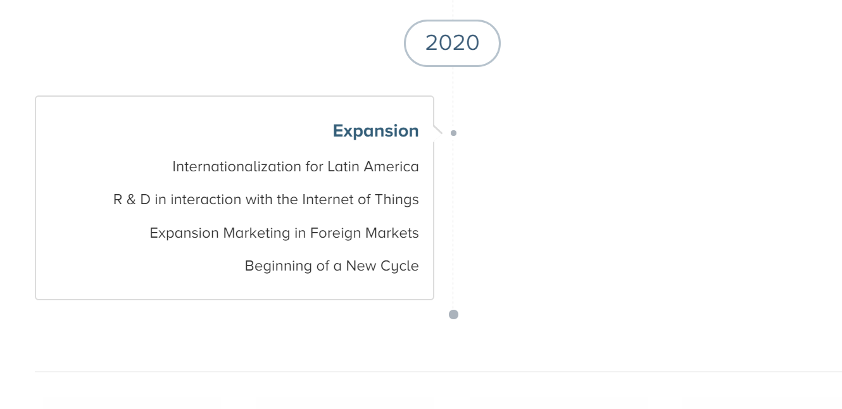
Task: Click the "R & D" text
Action: click(132, 200)
